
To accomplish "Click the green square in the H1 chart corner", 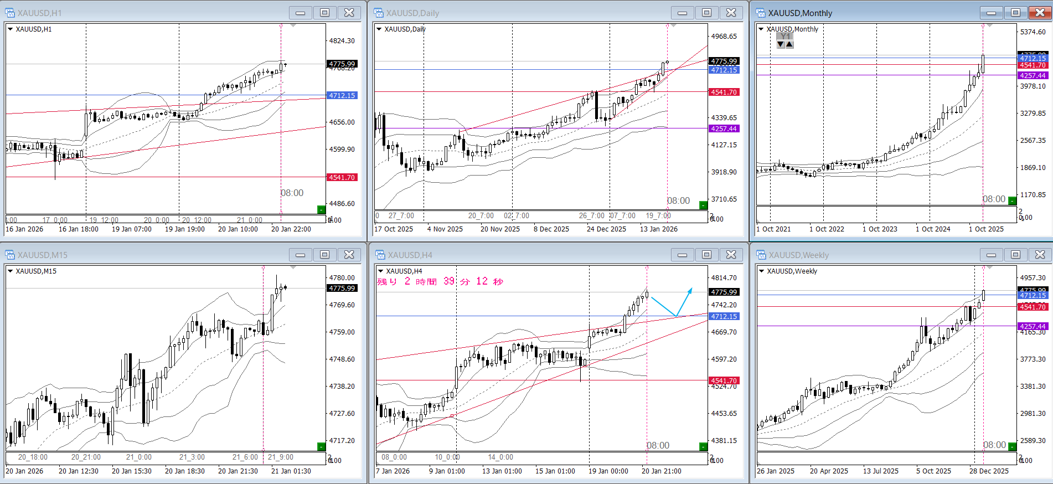I will coord(321,209).
